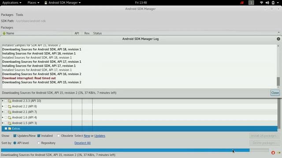This screenshot has width=282, height=158.
Task: Click log line 'Downloading Sources for Android SDK, API 16'
Action: [42, 74]
